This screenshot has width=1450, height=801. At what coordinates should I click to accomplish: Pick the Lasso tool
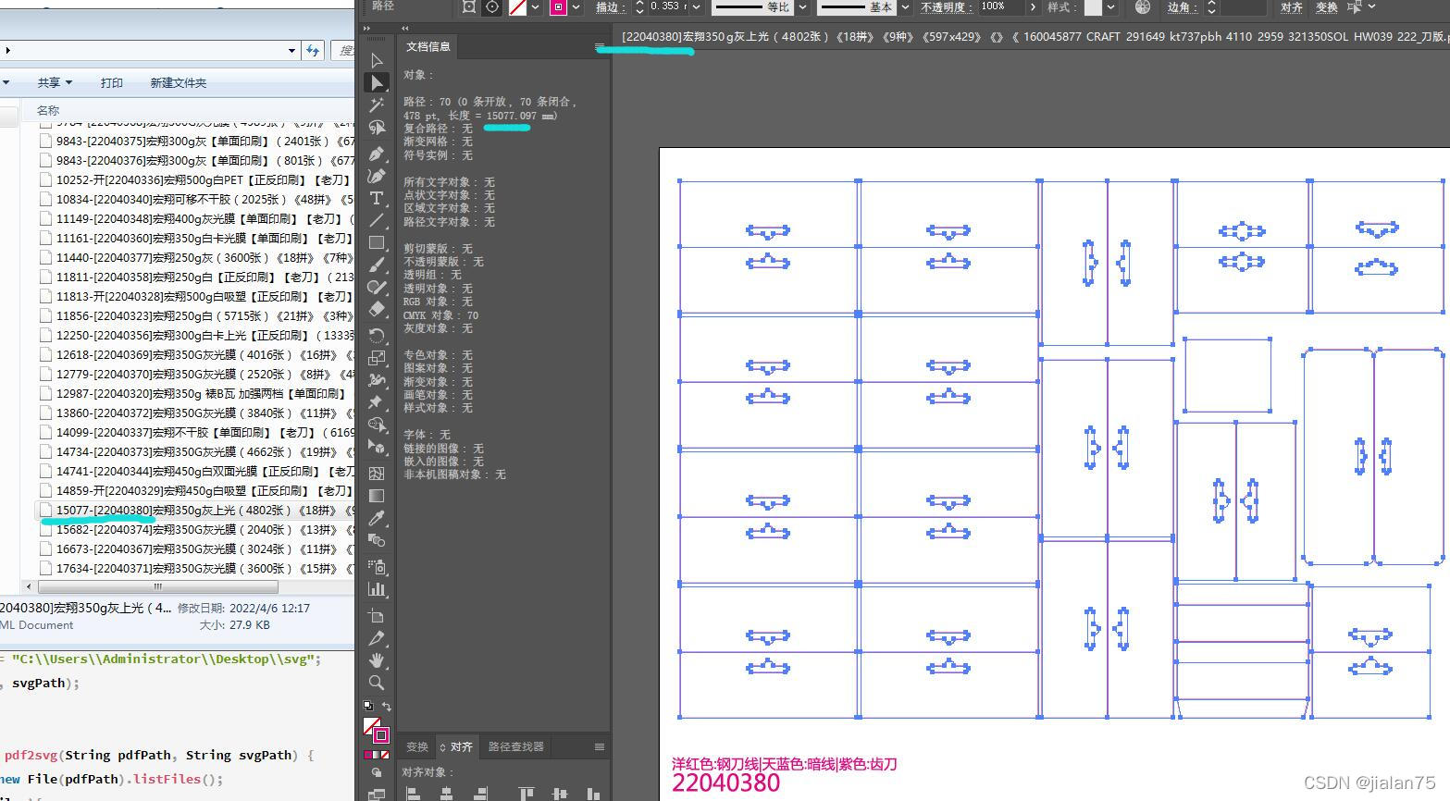(x=377, y=128)
